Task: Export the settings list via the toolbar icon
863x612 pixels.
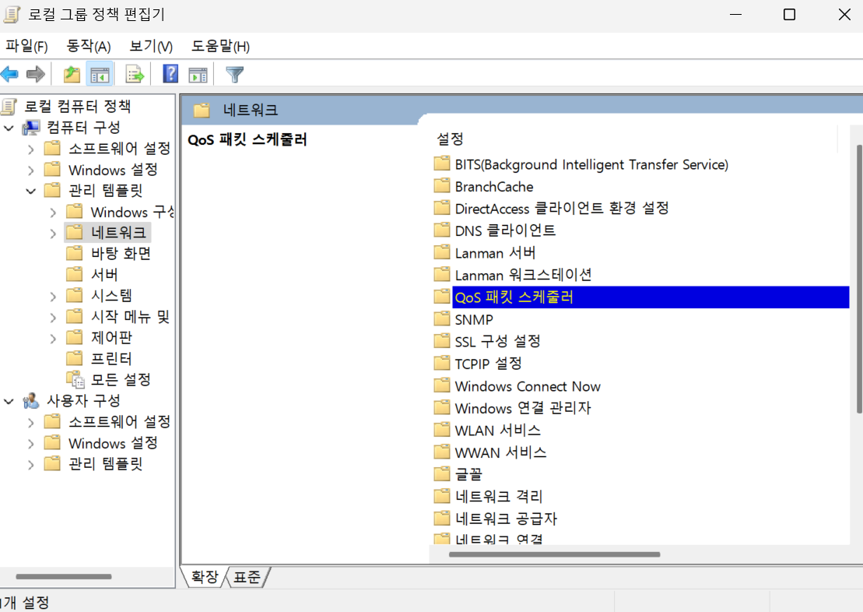Action: pos(134,74)
